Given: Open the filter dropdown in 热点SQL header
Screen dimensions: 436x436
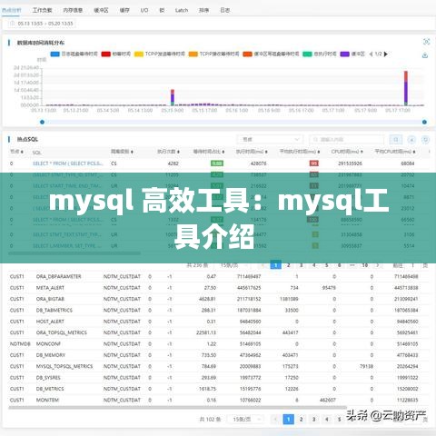Looking at the screenshot, I should [270, 140].
